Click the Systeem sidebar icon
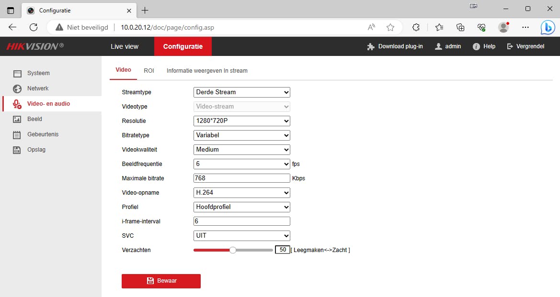 pyautogui.click(x=17, y=74)
